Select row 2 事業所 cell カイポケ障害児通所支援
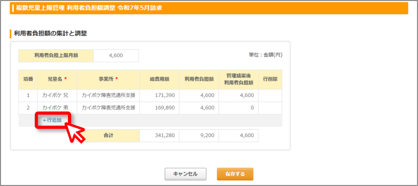This screenshot has height=186, width=418. [108, 108]
